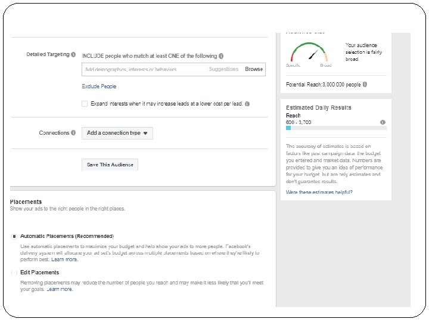
Task: Open the Add a connection type dropdown
Action: tap(117, 133)
